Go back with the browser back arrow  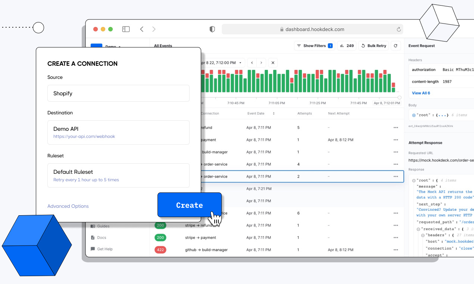(142, 29)
